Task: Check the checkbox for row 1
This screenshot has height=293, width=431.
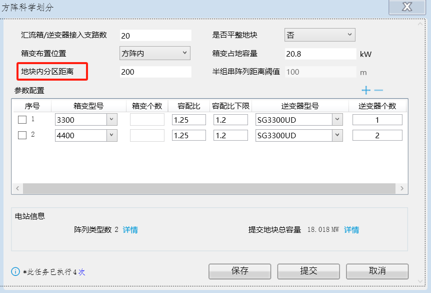Action: 22,120
